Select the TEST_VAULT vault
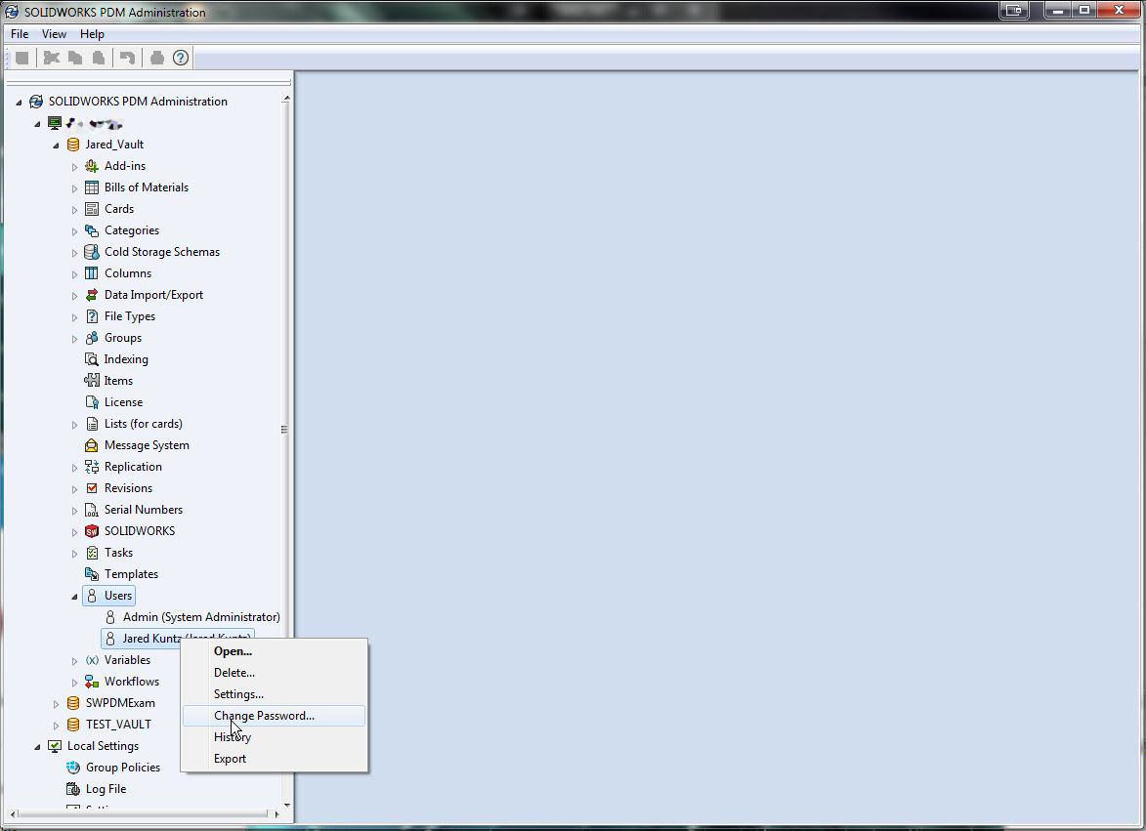The image size is (1146, 831). (118, 725)
